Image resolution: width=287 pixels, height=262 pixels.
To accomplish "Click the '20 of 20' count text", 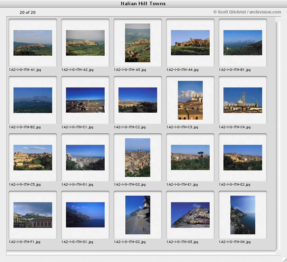I will coord(28,12).
